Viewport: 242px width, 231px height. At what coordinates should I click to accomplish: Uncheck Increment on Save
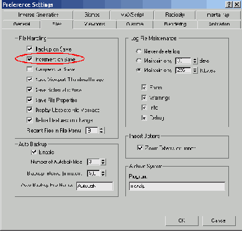click(x=30, y=59)
